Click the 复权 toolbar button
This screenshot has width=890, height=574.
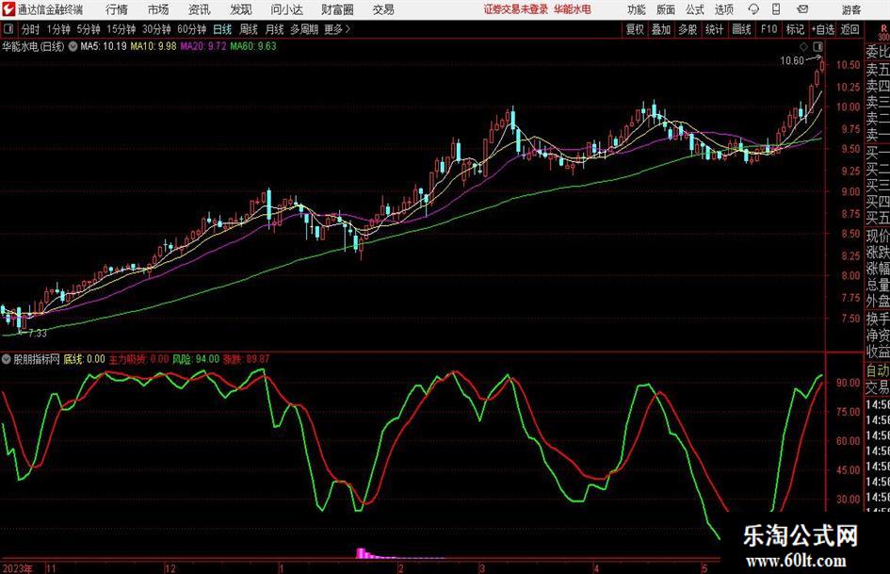pyautogui.click(x=635, y=29)
